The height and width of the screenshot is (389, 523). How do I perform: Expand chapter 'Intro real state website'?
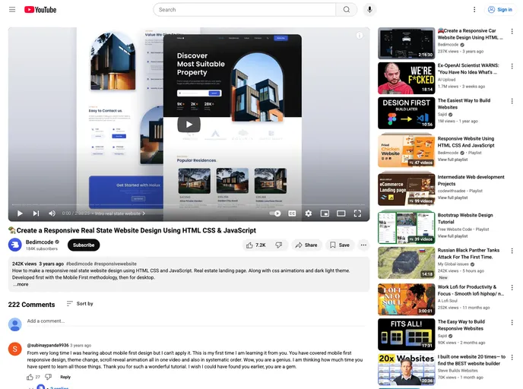coord(120,213)
